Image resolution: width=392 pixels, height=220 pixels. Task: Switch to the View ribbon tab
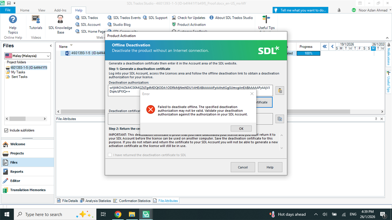42,10
